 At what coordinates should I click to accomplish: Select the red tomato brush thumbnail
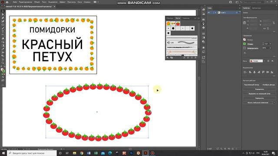pyautogui.click(x=178, y=23)
